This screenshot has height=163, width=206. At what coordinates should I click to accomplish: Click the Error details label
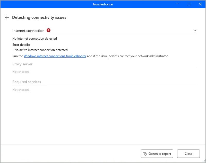(21, 45)
